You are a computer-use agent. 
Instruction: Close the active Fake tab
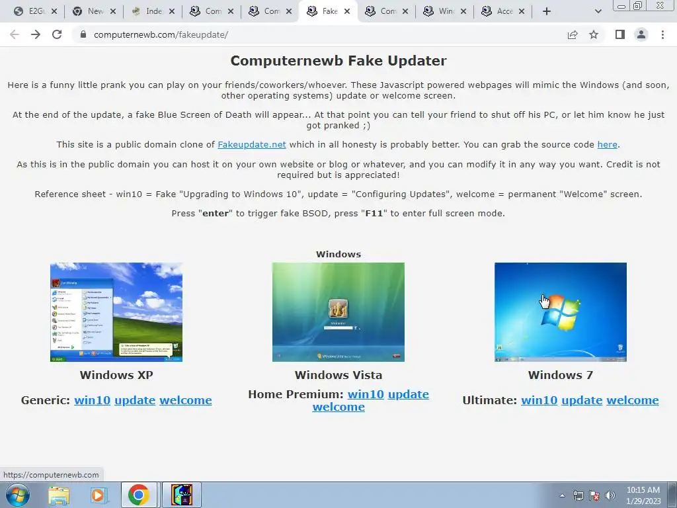click(346, 11)
